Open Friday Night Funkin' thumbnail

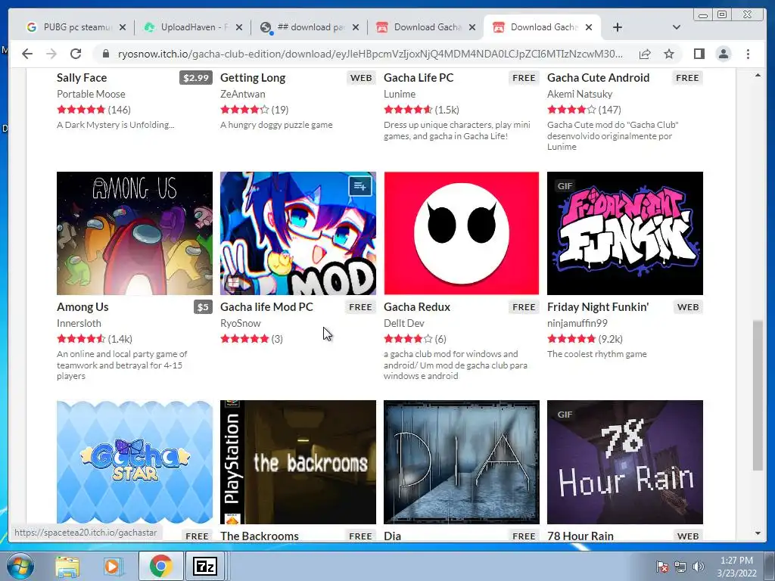(624, 233)
